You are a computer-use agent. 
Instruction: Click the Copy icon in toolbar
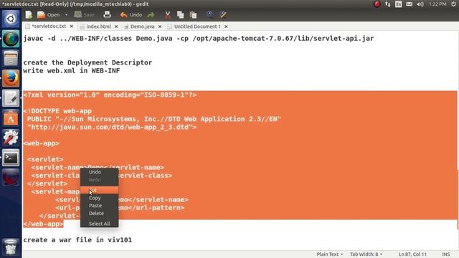point(180,14)
